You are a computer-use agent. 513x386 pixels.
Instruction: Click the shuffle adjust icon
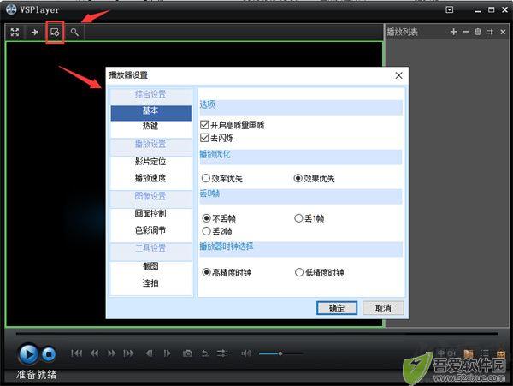point(222,353)
